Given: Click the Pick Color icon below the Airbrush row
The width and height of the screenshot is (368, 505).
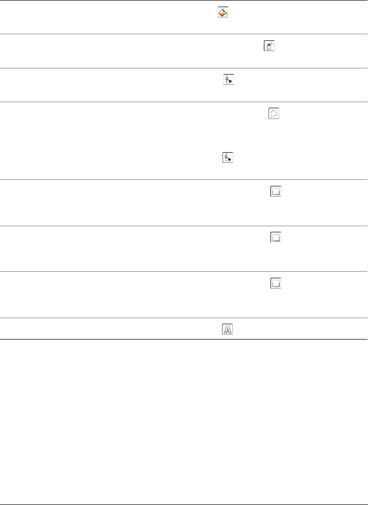Looking at the screenshot, I should 229,80.
